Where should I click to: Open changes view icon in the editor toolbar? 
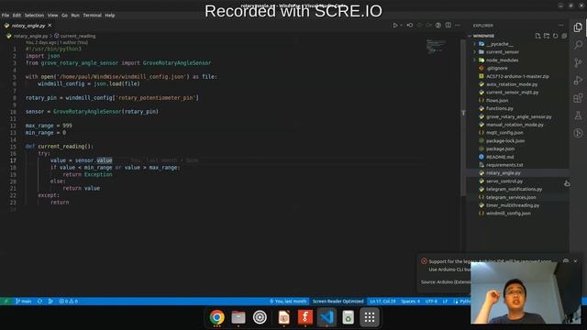click(410, 25)
